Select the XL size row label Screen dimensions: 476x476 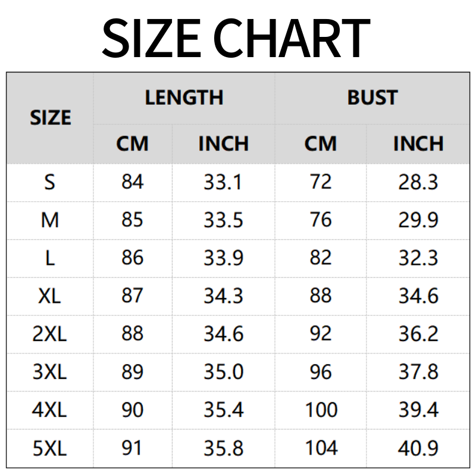click(50, 296)
